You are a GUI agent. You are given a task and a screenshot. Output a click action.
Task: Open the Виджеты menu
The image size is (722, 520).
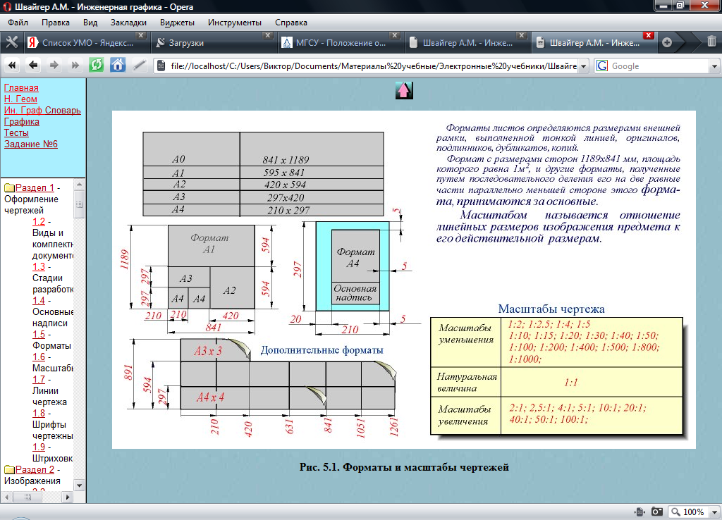pyautogui.click(x=177, y=22)
